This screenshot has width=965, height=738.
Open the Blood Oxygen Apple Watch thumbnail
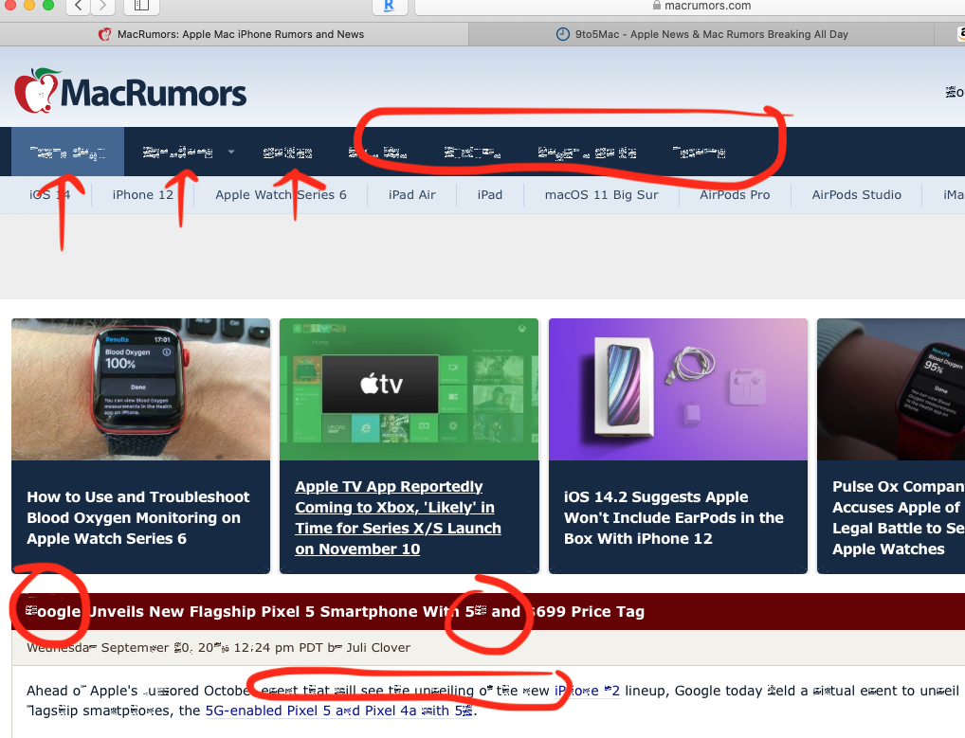(141, 389)
